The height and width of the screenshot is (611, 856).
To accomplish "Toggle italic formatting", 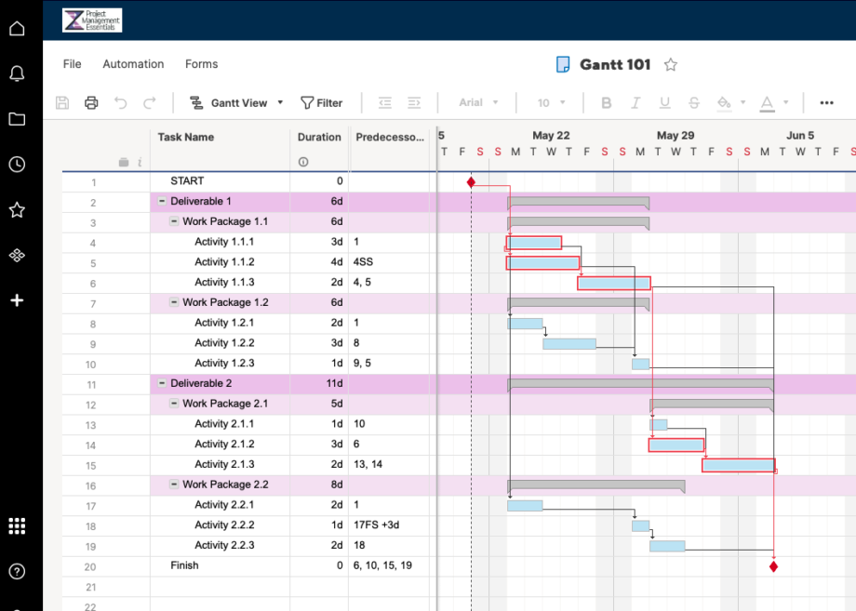I will pos(635,102).
